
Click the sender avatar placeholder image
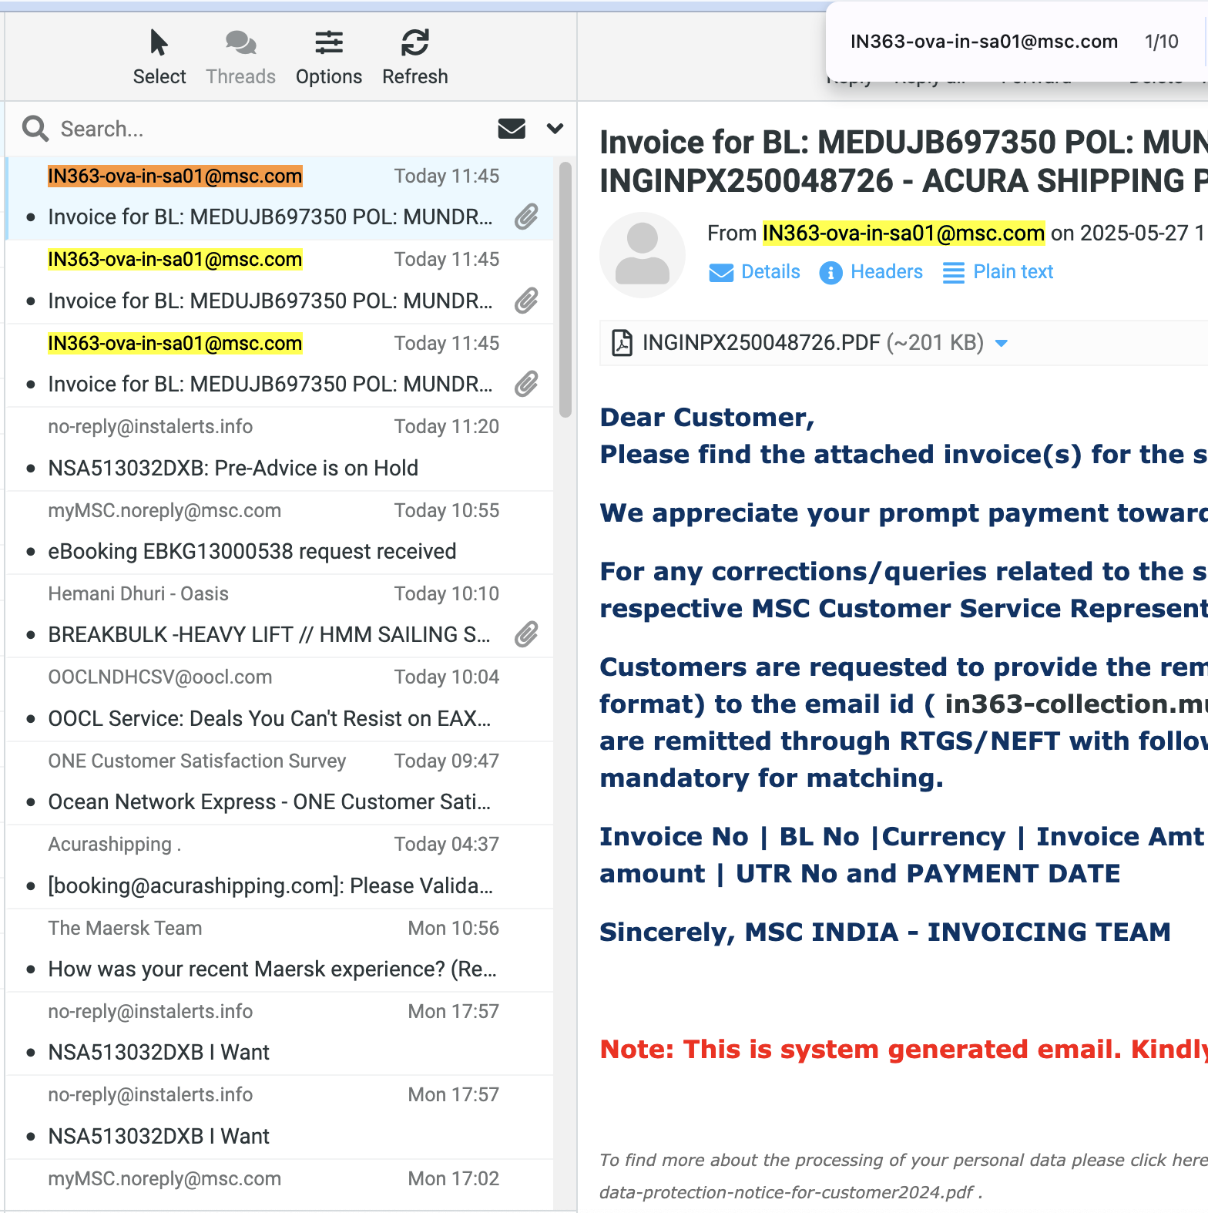tap(642, 255)
